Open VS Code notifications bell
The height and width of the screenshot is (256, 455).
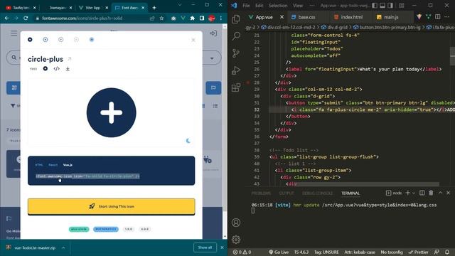(447, 252)
